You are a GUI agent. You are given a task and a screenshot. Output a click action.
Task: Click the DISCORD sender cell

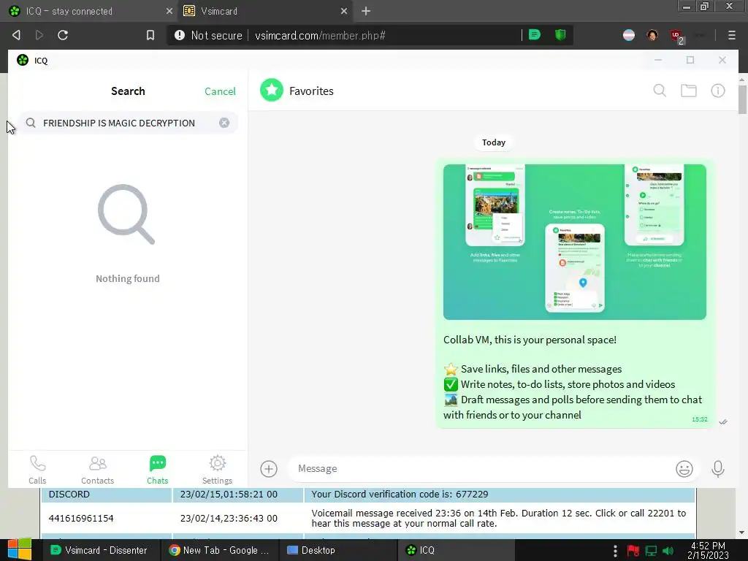[x=107, y=495]
